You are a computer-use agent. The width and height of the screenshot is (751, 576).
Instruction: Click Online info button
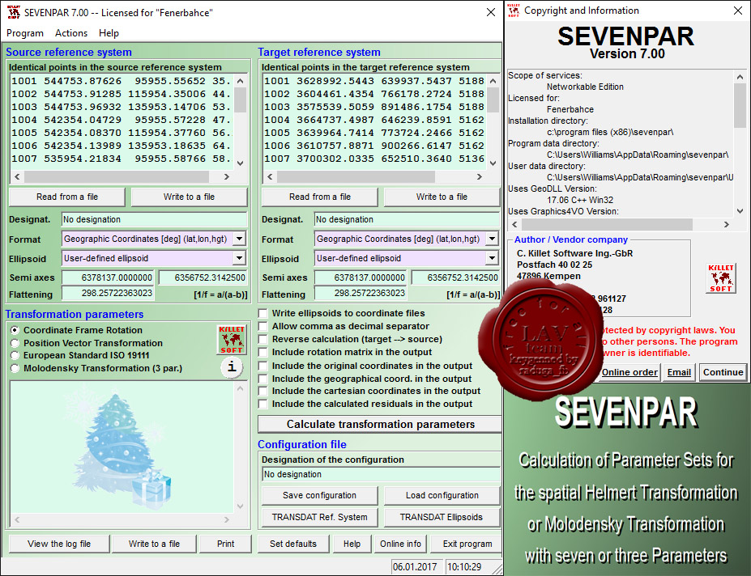400,544
